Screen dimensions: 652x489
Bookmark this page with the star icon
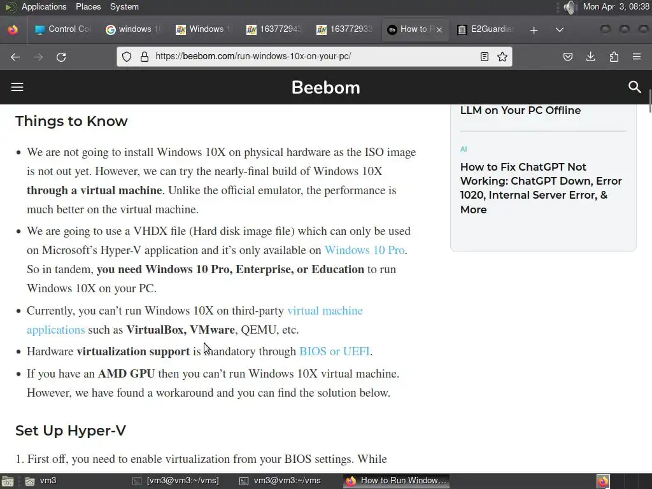click(502, 57)
